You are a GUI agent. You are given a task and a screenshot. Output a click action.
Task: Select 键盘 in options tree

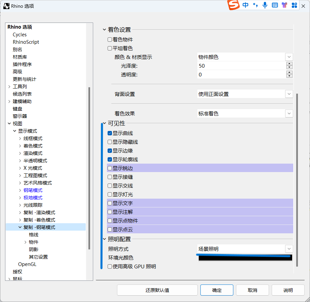coord(17,109)
